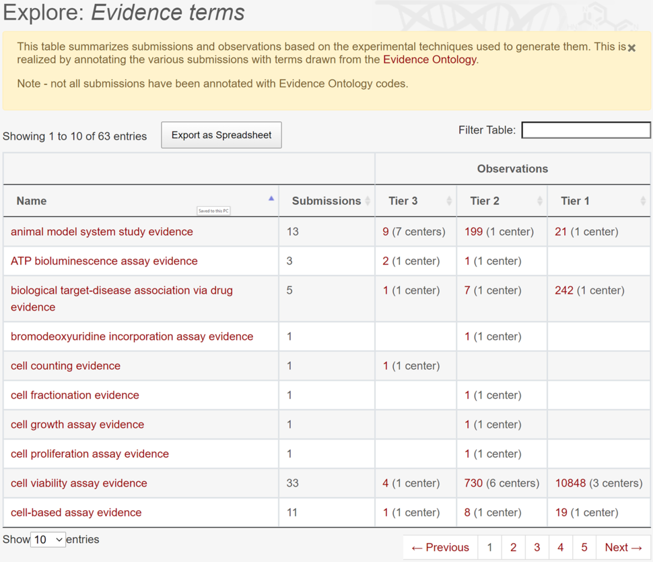
Task: Close the yellow info banner
Action: (x=631, y=48)
